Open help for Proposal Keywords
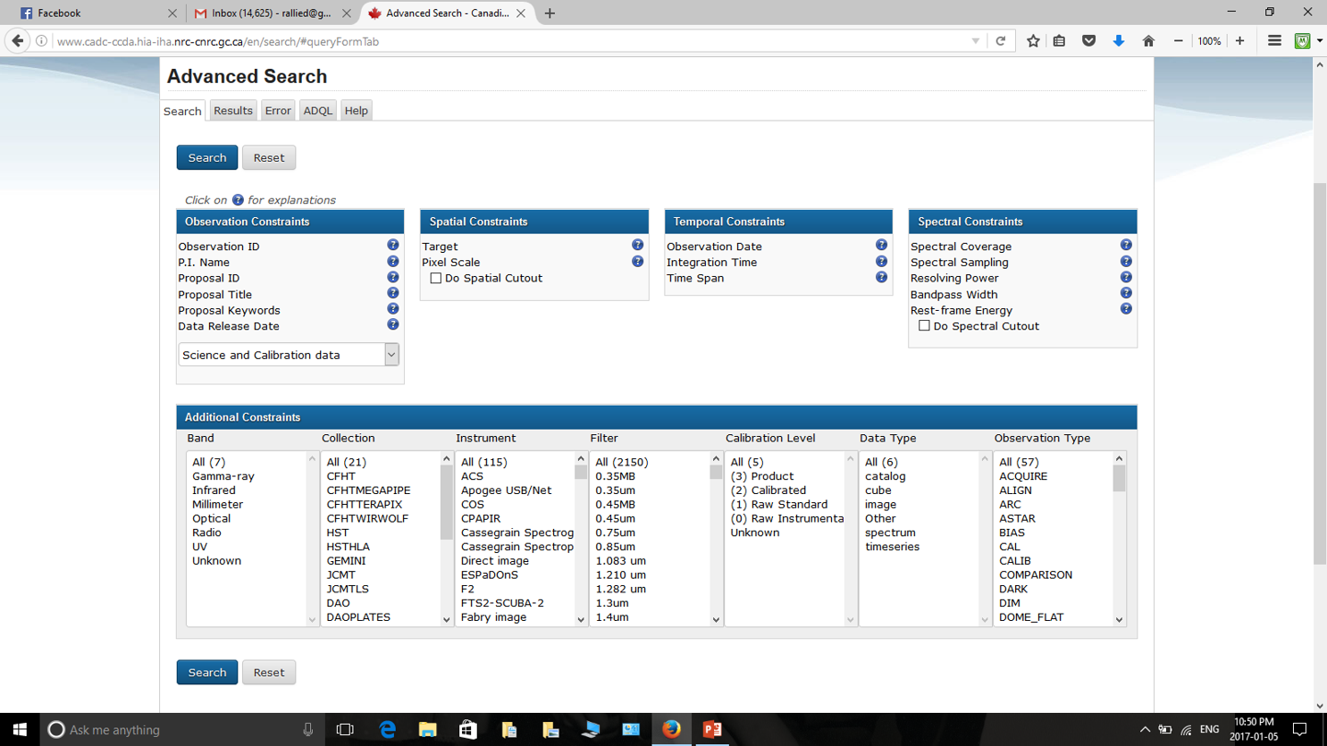This screenshot has width=1327, height=746. [392, 309]
